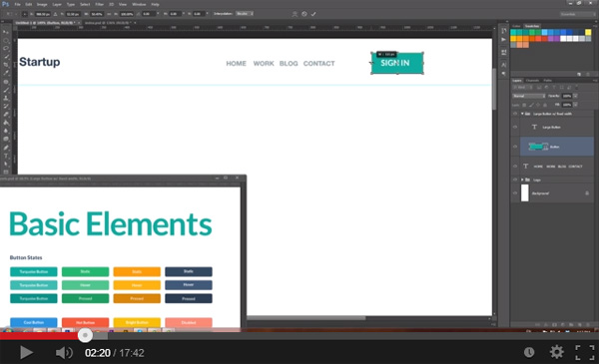This screenshot has width=599, height=364.
Task: Select the Move tool in the toolbar
Action: point(6,32)
